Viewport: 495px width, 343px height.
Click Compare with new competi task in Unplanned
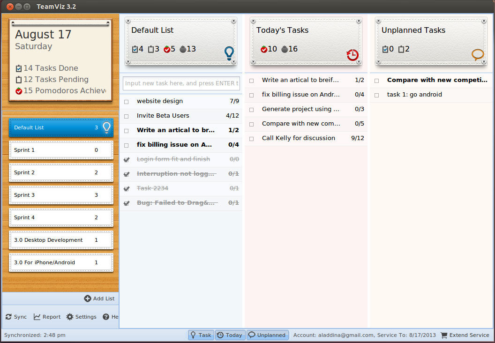tap(437, 80)
